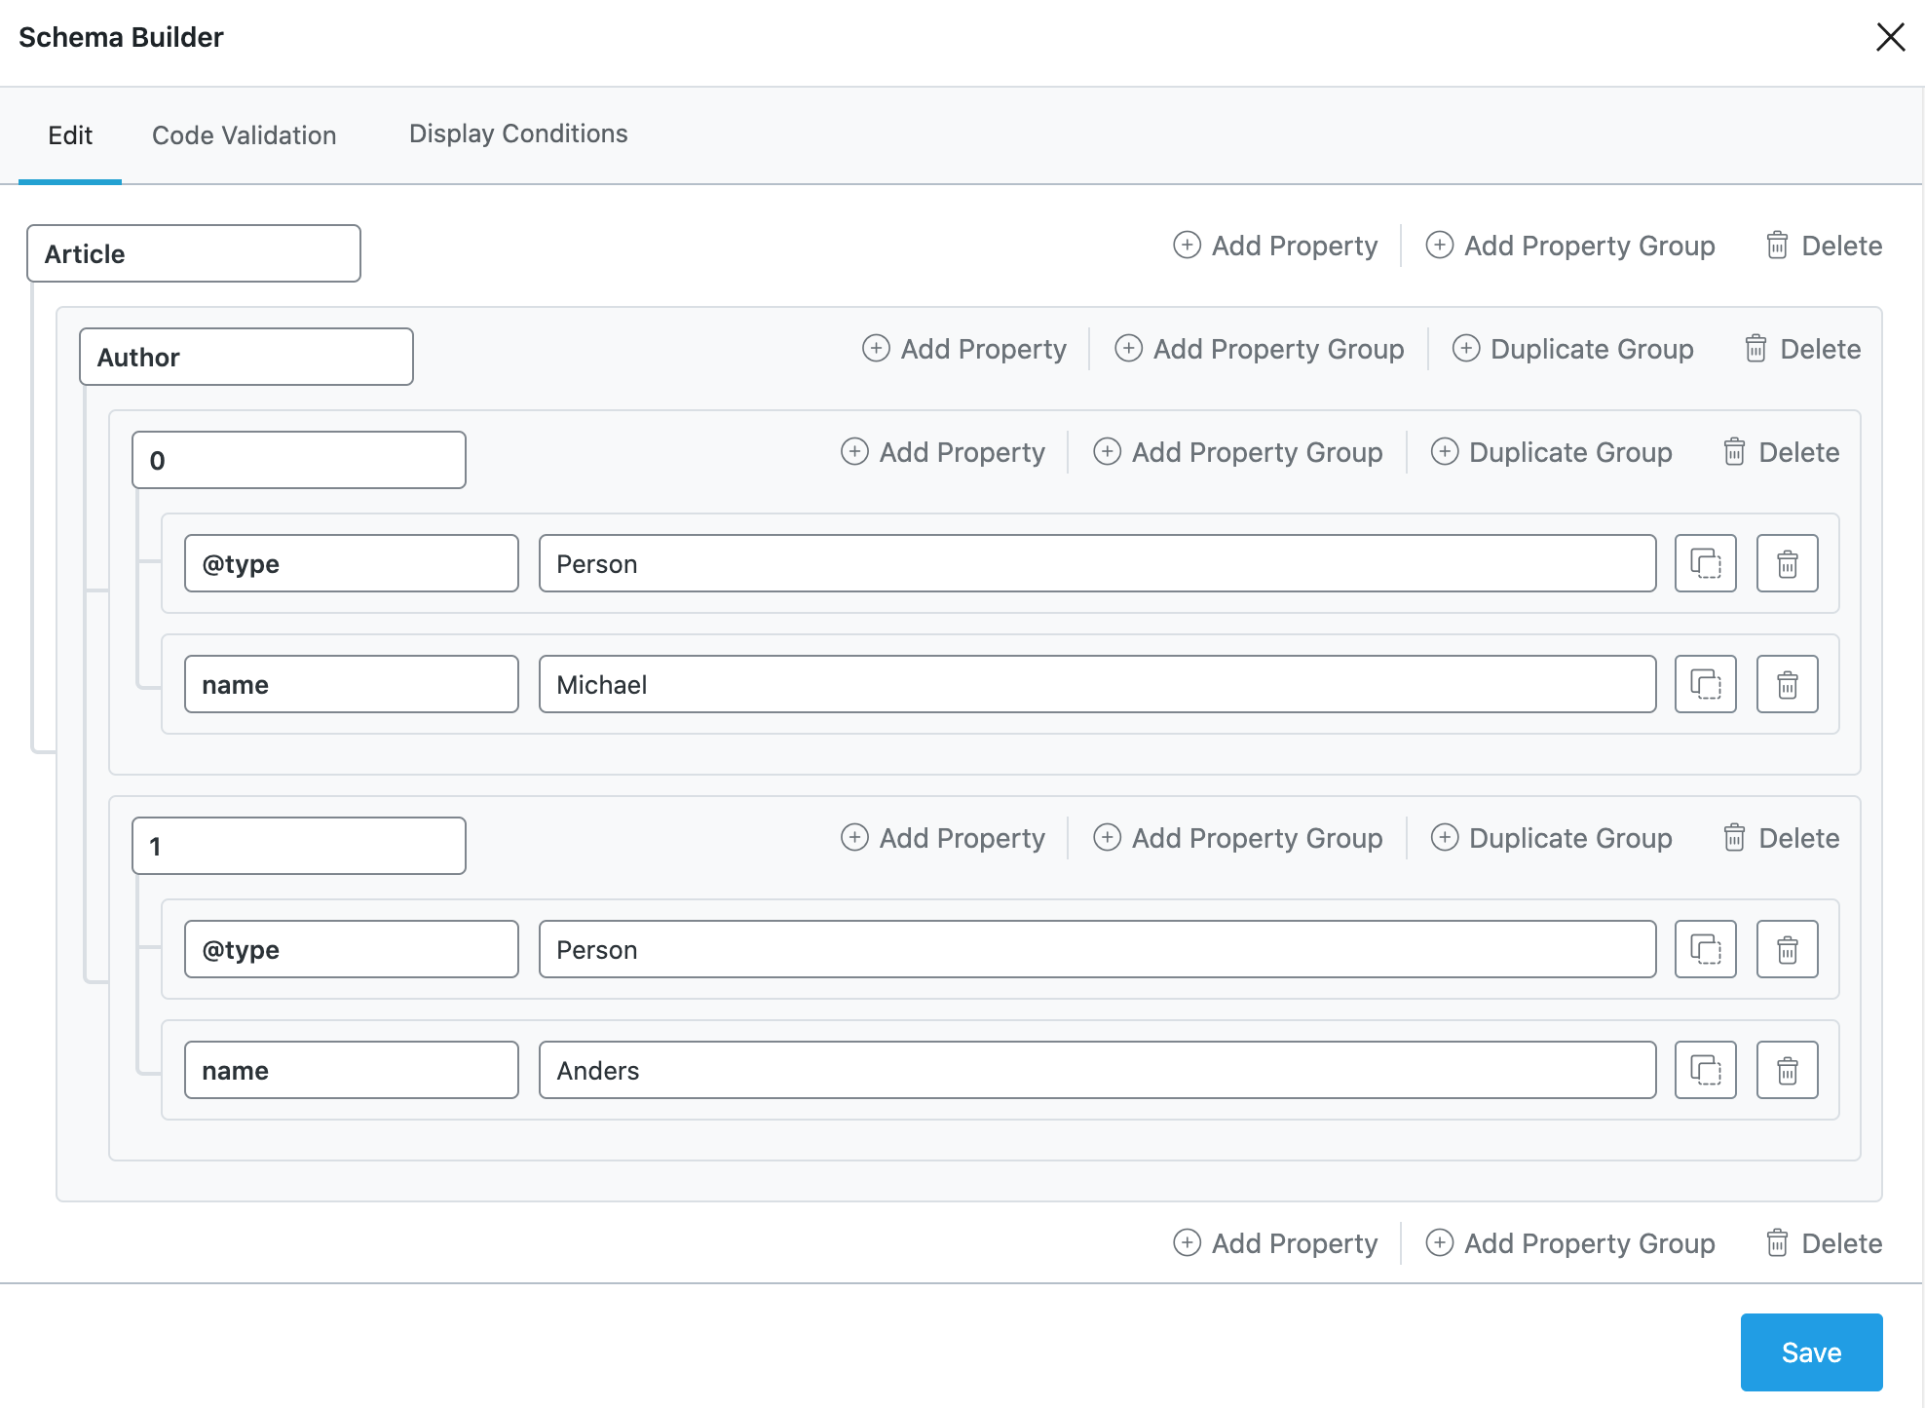Click the Article schema name input field

coord(193,252)
